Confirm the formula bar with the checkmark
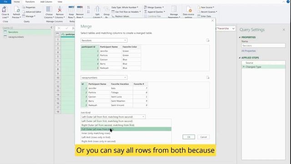This screenshot has height=164, width=291. [67, 28]
